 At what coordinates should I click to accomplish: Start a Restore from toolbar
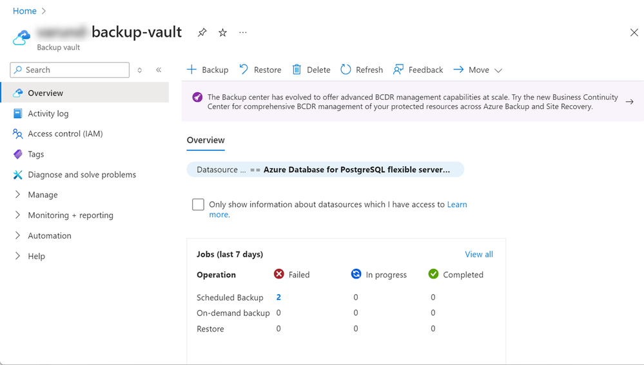260,70
